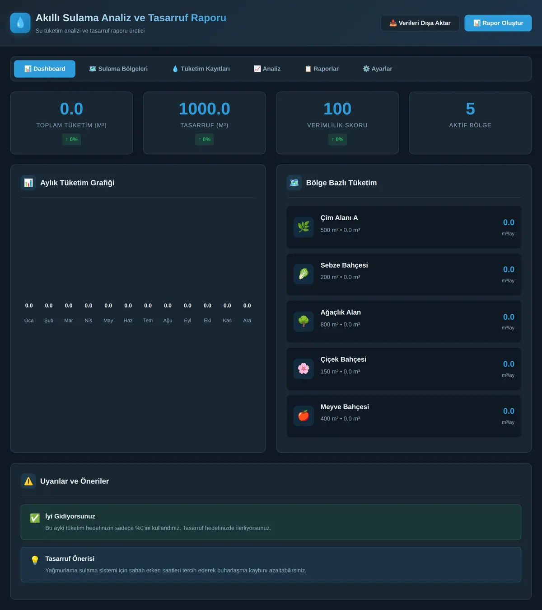Click the warning icon beside Uyarılar ve Öneriler
This screenshot has height=610, width=542.
pos(28,481)
